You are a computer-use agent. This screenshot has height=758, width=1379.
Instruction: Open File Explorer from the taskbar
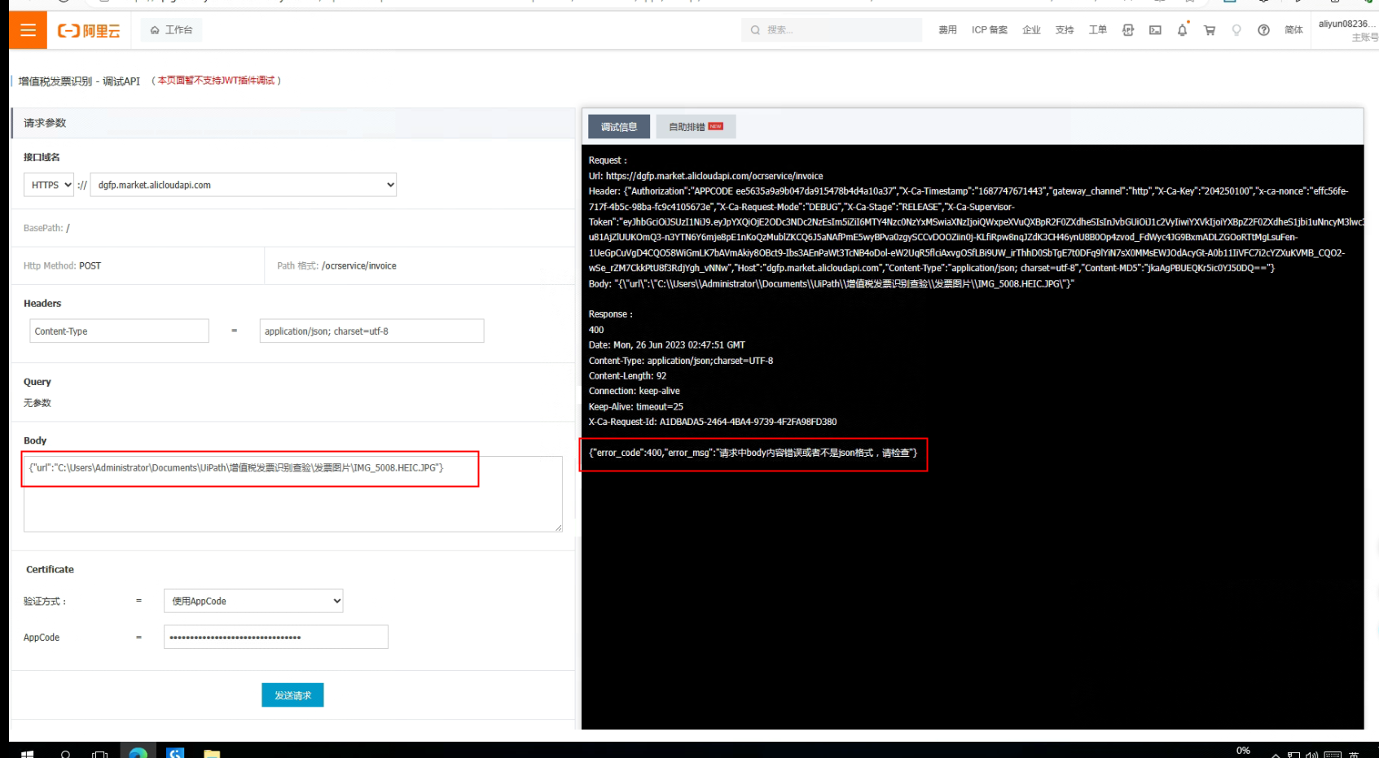212,754
